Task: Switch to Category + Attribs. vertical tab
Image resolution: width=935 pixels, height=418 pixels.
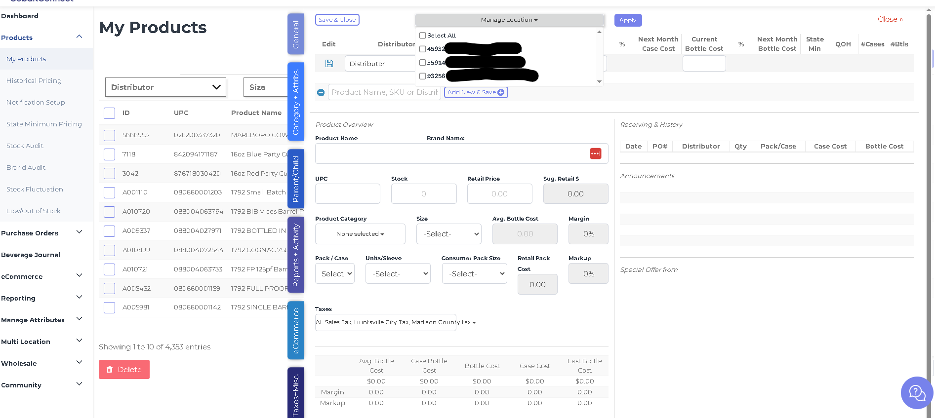Action: click(x=295, y=102)
